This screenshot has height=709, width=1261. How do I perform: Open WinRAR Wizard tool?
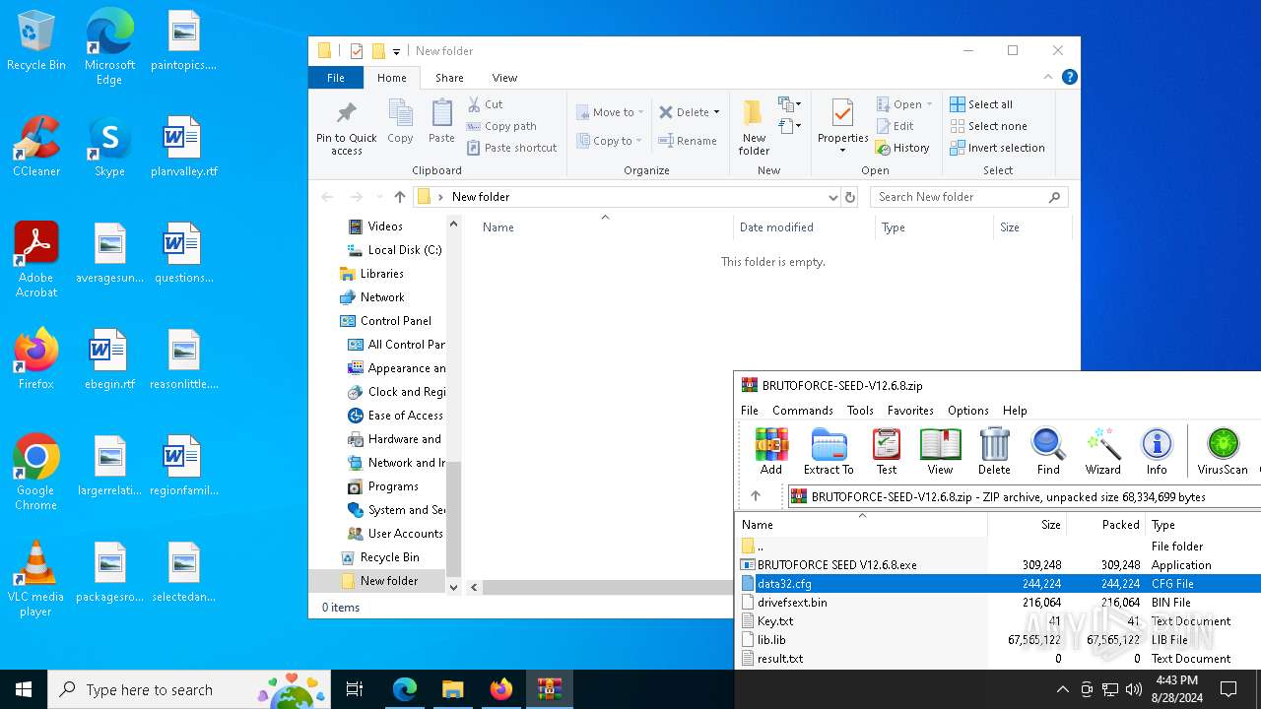point(1103,452)
